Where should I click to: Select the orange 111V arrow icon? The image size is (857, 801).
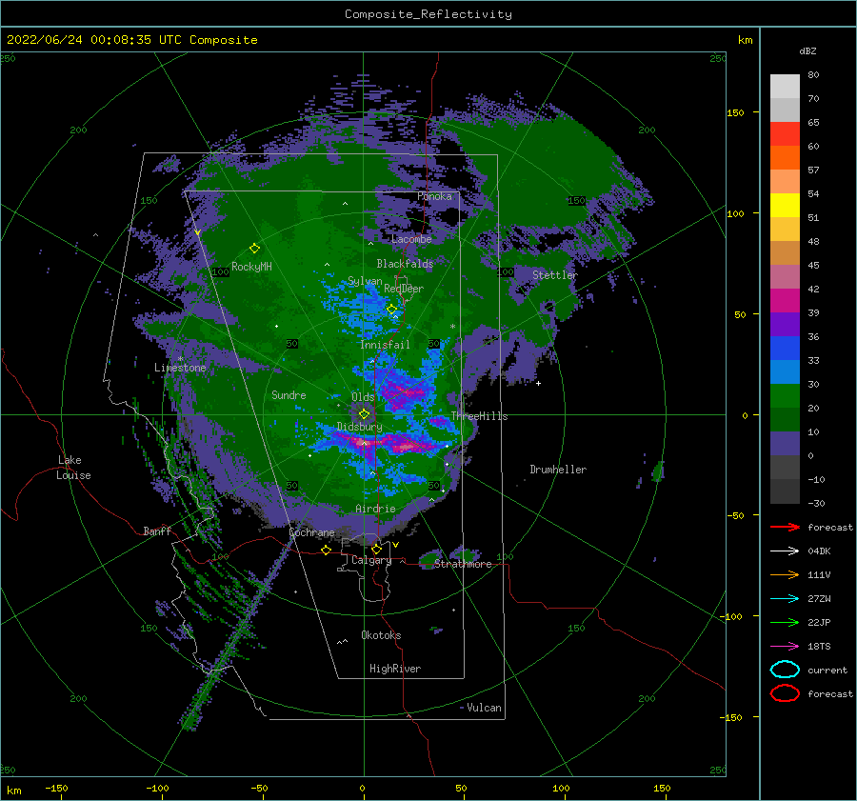[x=785, y=574]
